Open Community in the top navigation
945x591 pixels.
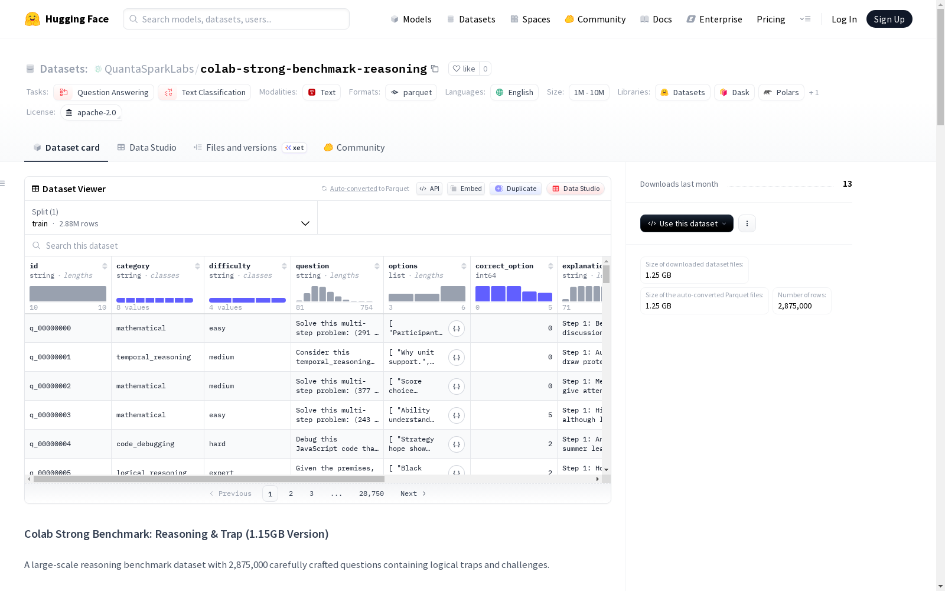[595, 19]
